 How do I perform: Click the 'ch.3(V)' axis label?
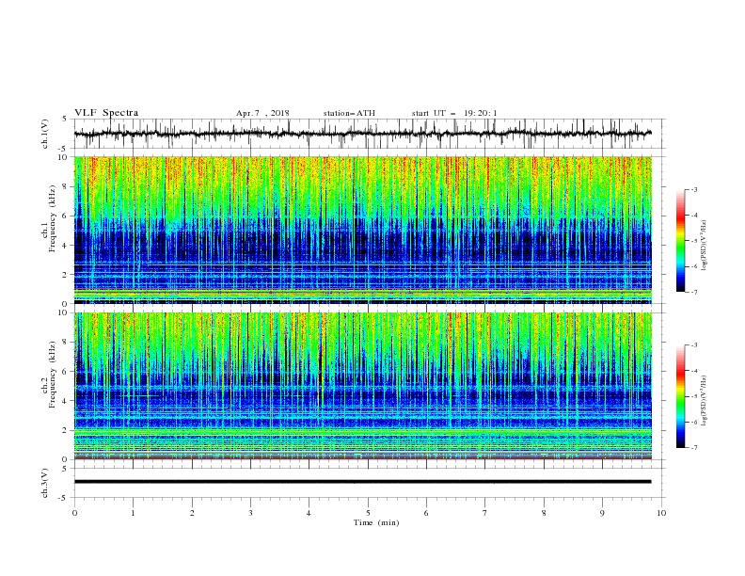click(x=45, y=483)
